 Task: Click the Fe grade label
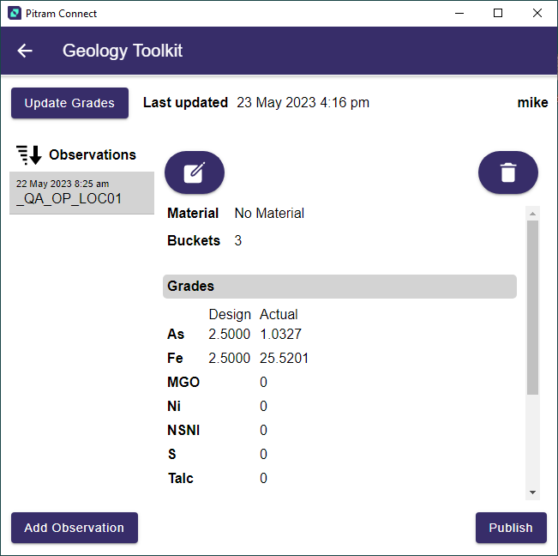tap(175, 359)
